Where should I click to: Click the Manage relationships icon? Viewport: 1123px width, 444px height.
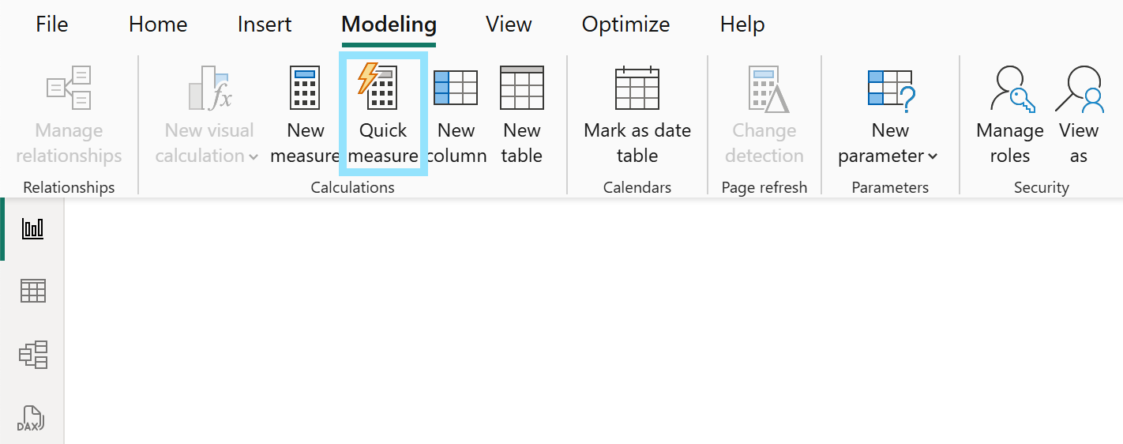[x=69, y=88]
